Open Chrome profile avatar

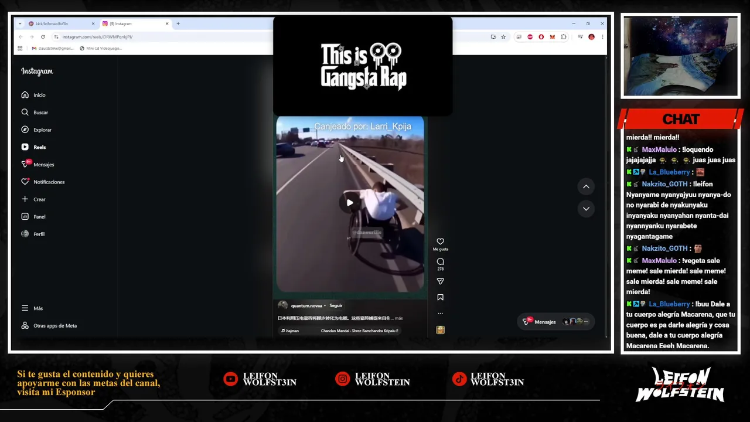(591, 37)
